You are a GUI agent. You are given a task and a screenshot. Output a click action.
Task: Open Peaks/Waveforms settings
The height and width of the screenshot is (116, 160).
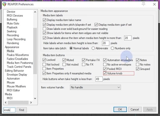(18, 55)
